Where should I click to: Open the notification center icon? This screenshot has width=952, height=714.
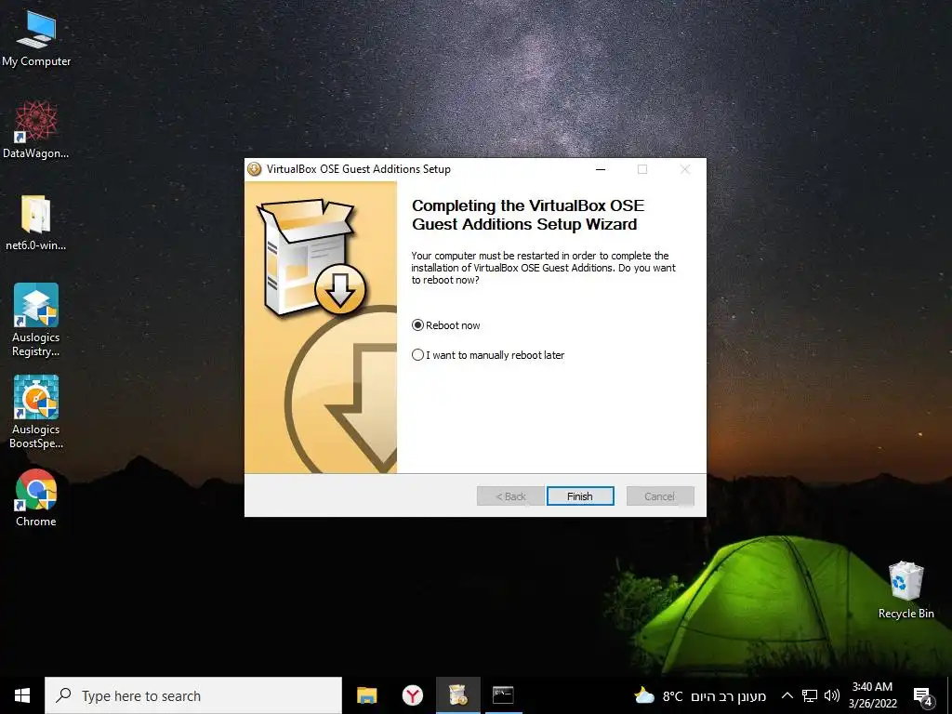pyautogui.click(x=923, y=695)
